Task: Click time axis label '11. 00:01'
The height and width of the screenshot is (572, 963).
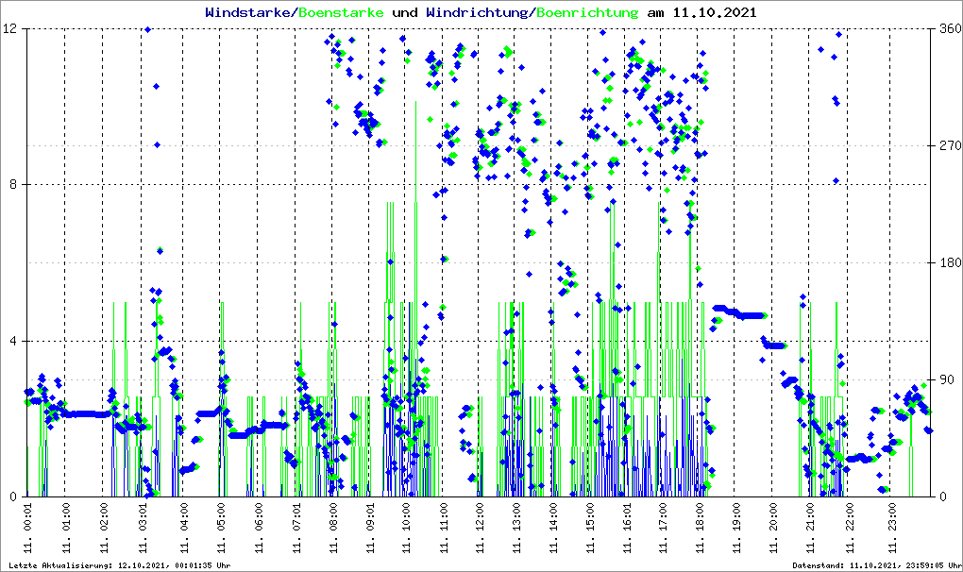Action: click(x=28, y=528)
